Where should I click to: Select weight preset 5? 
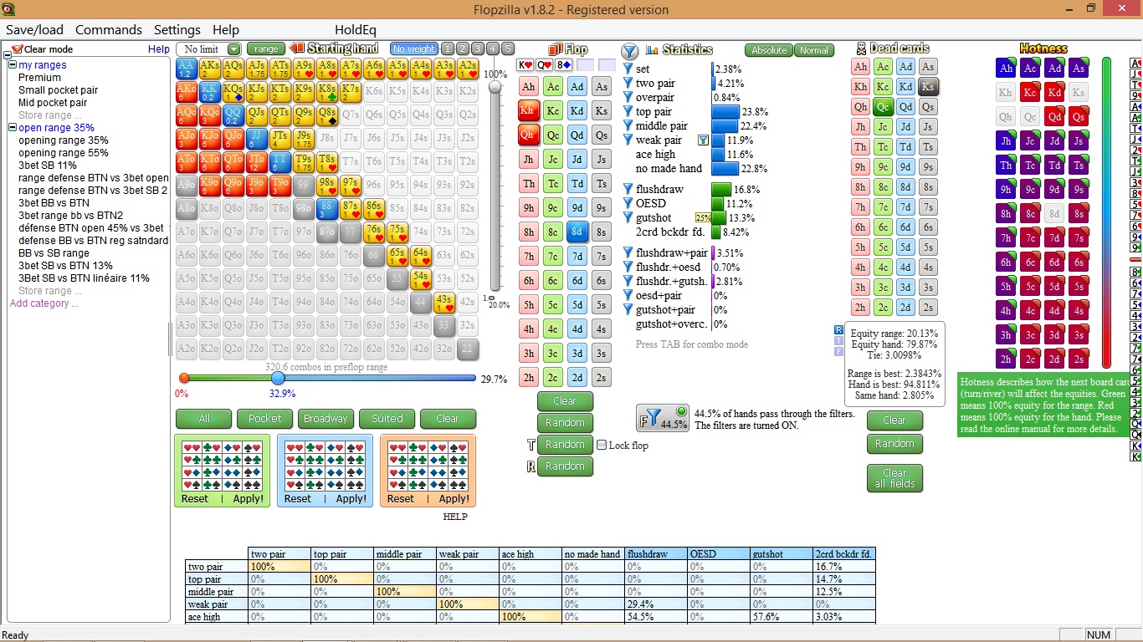(507, 49)
